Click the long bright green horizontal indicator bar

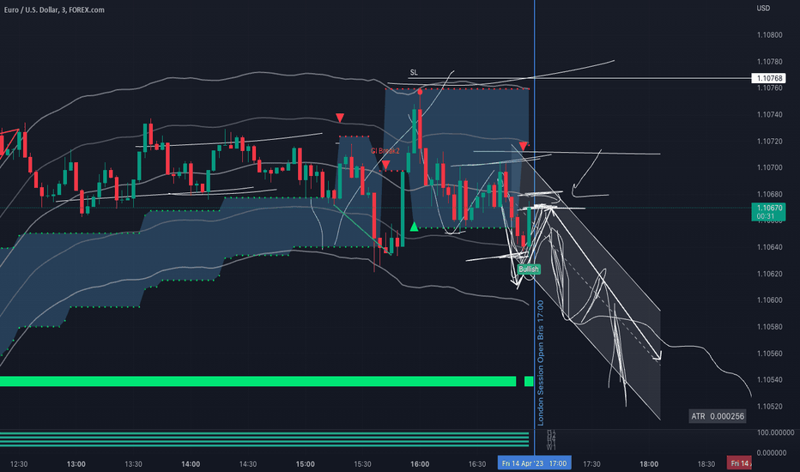pyautogui.click(x=258, y=381)
